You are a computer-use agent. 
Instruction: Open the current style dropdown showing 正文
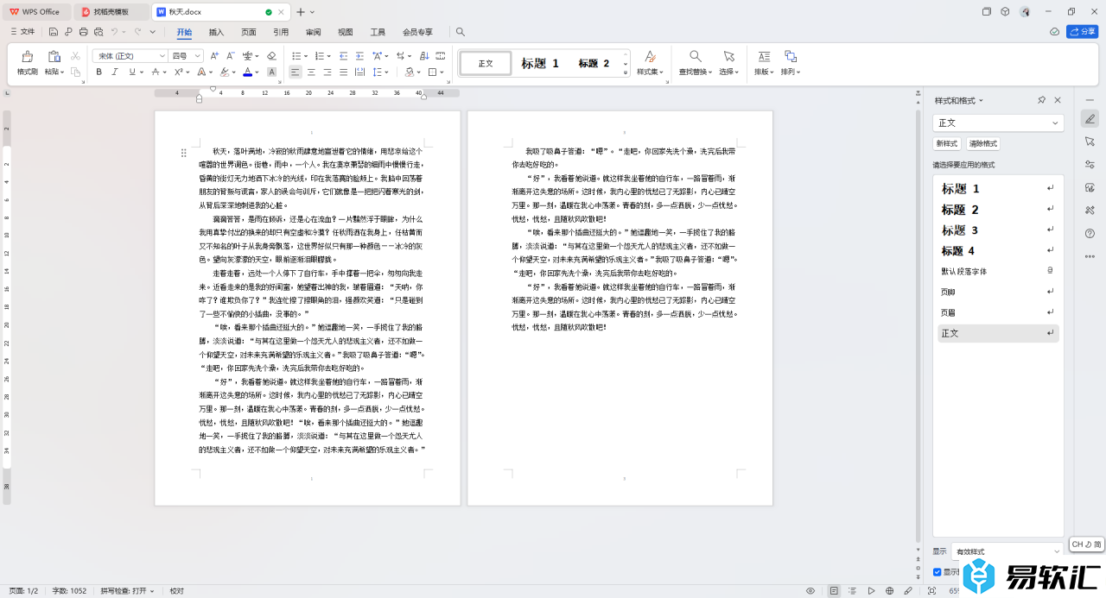pos(998,123)
